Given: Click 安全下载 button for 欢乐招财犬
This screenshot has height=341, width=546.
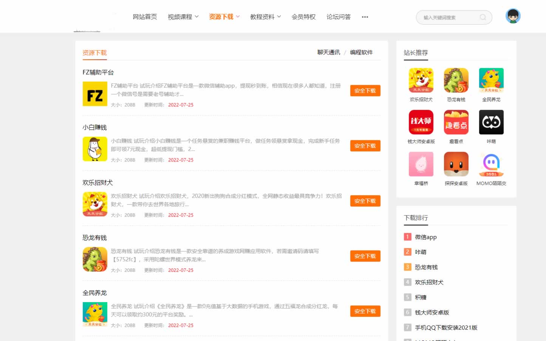Looking at the screenshot, I should (365, 201).
